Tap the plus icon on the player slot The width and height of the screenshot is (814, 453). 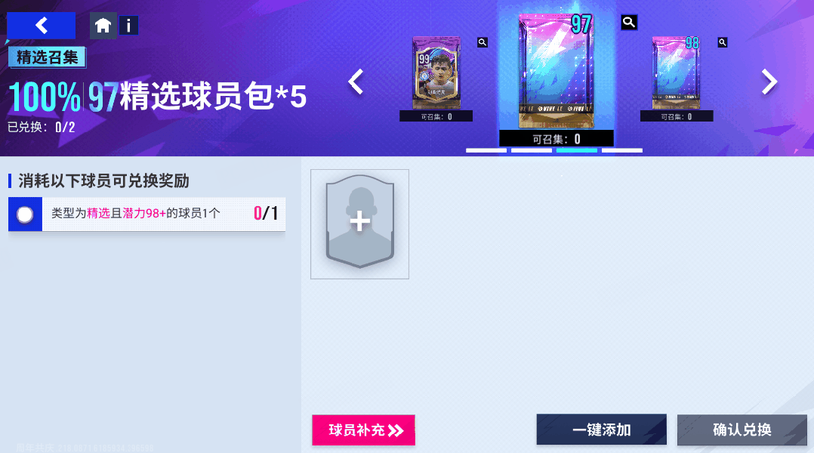pyautogui.click(x=359, y=222)
